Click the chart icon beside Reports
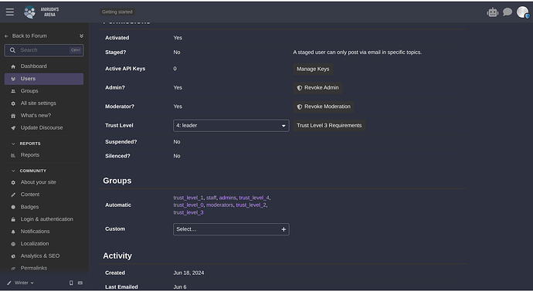 [13, 155]
